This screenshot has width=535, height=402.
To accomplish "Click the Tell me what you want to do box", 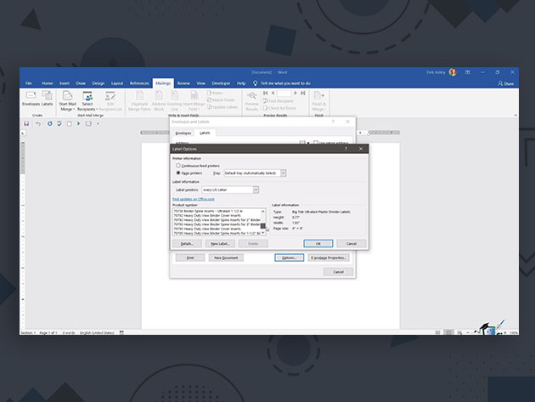I will coord(282,83).
